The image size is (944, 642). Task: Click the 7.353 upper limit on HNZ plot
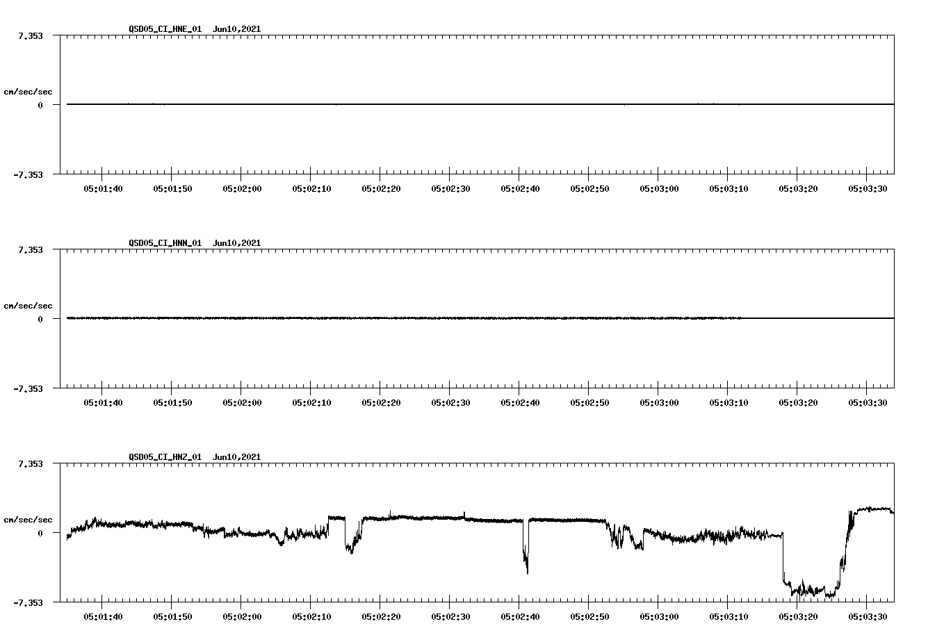31,463
